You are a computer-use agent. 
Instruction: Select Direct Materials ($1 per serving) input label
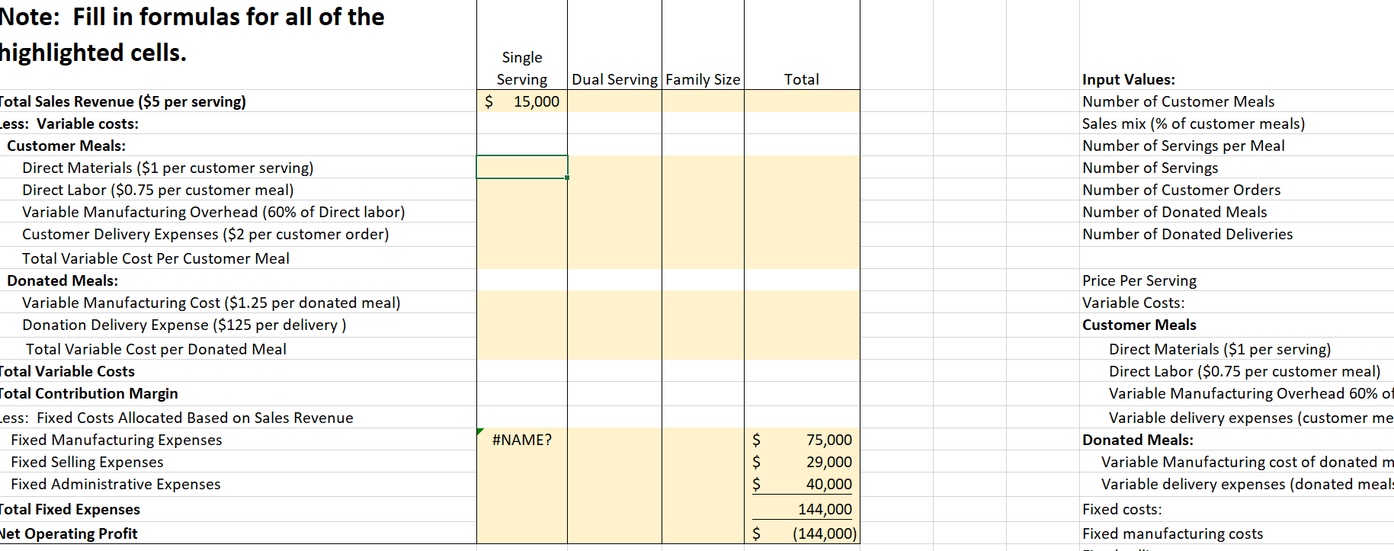(1220, 349)
